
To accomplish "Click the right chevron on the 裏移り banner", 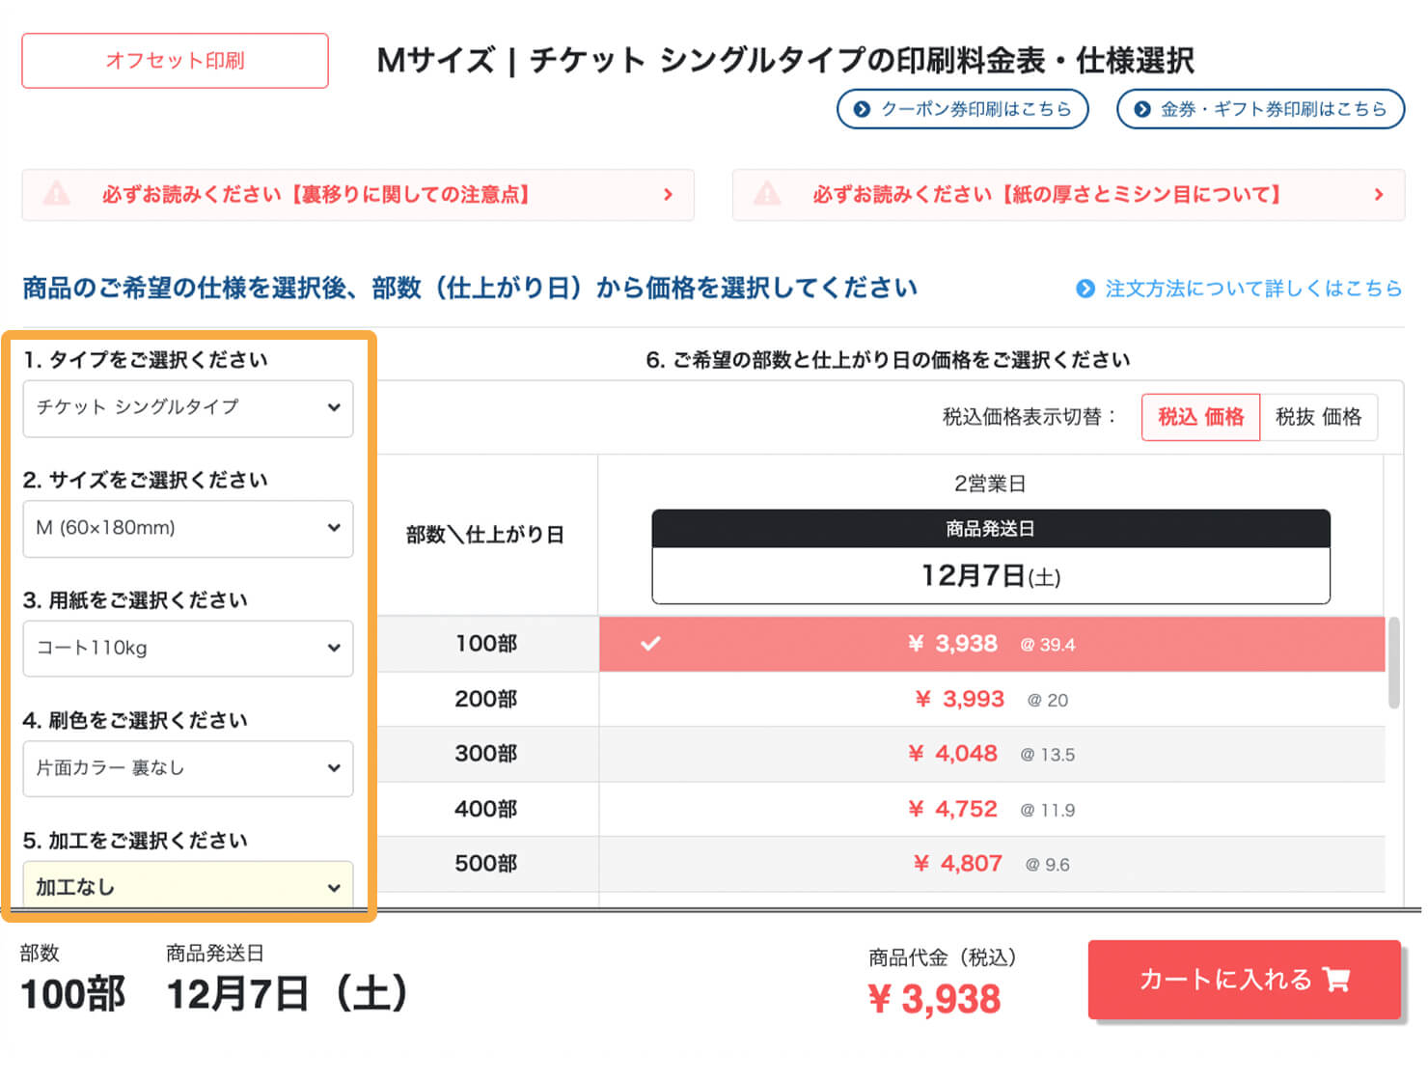I will (x=669, y=194).
